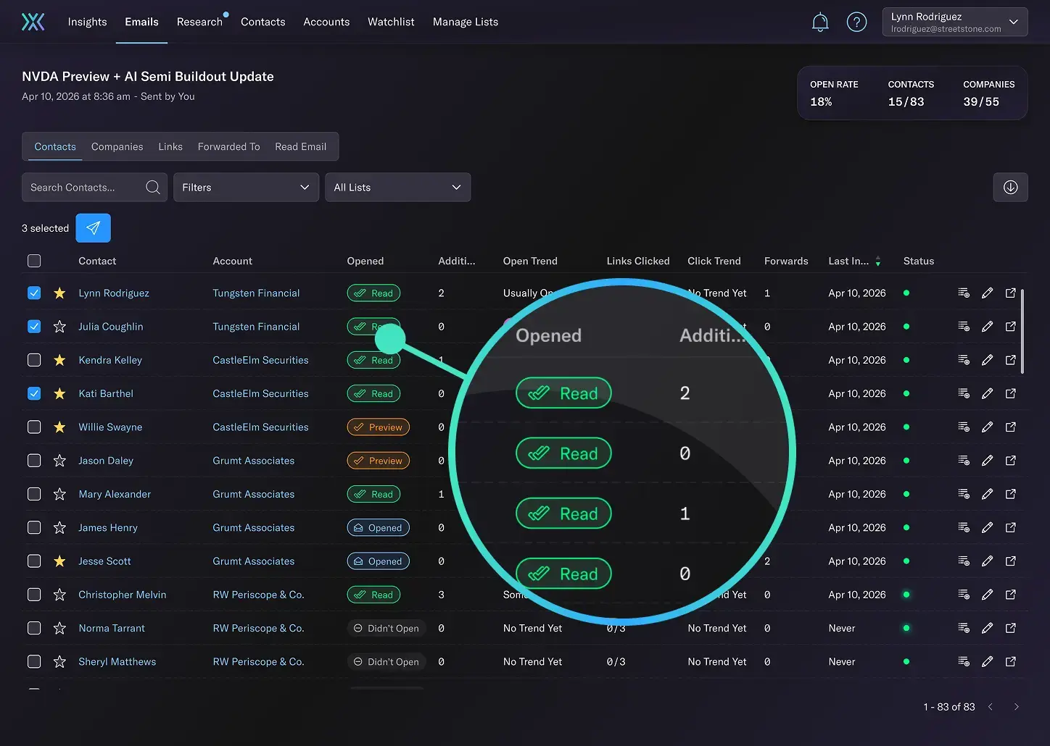This screenshot has height=746, width=1050.
Task: Show the Forwarded To tab
Action: click(228, 146)
